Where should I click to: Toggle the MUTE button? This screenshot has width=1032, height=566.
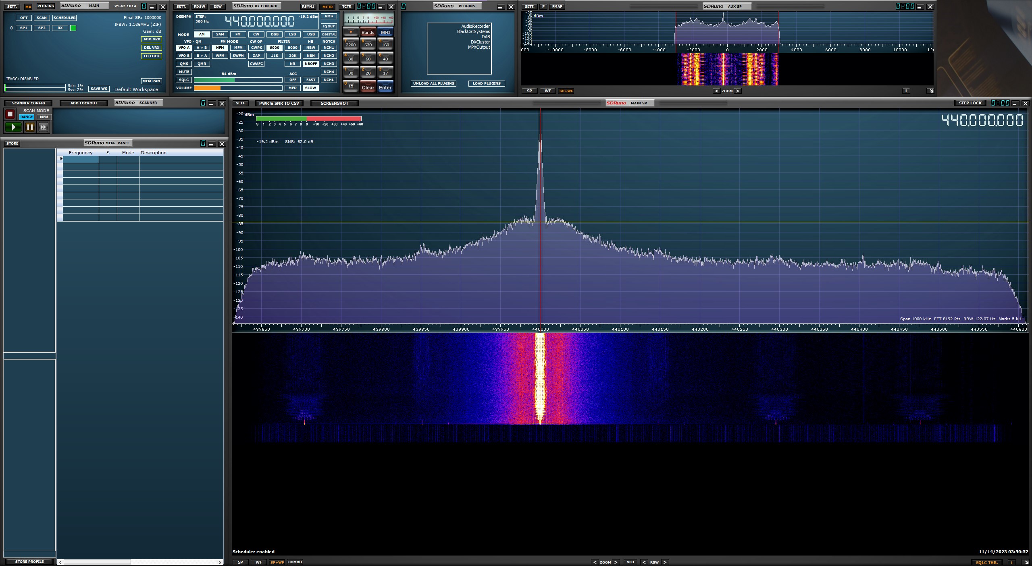(x=184, y=72)
